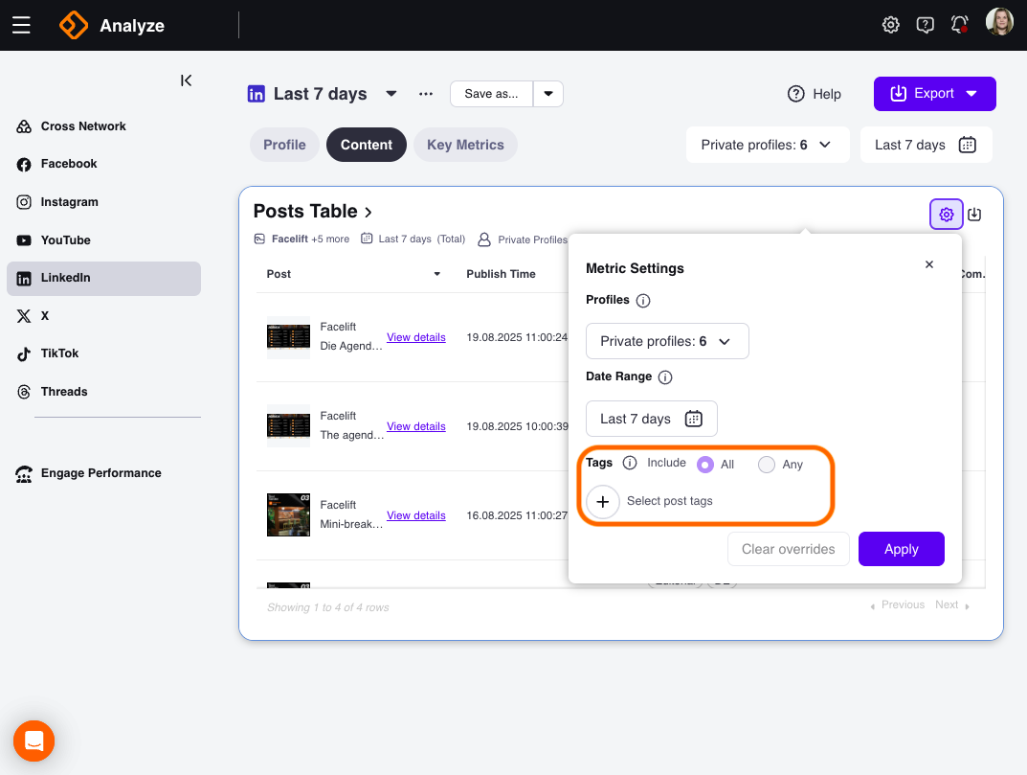Click the Date Range info icon
This screenshot has width=1027, height=775.
(x=665, y=377)
